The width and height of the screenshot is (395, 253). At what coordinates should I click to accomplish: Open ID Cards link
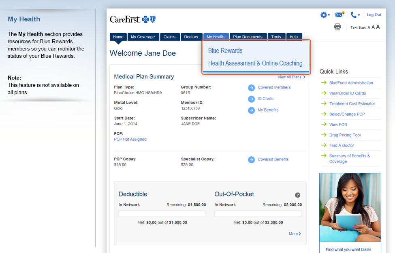[x=265, y=99]
